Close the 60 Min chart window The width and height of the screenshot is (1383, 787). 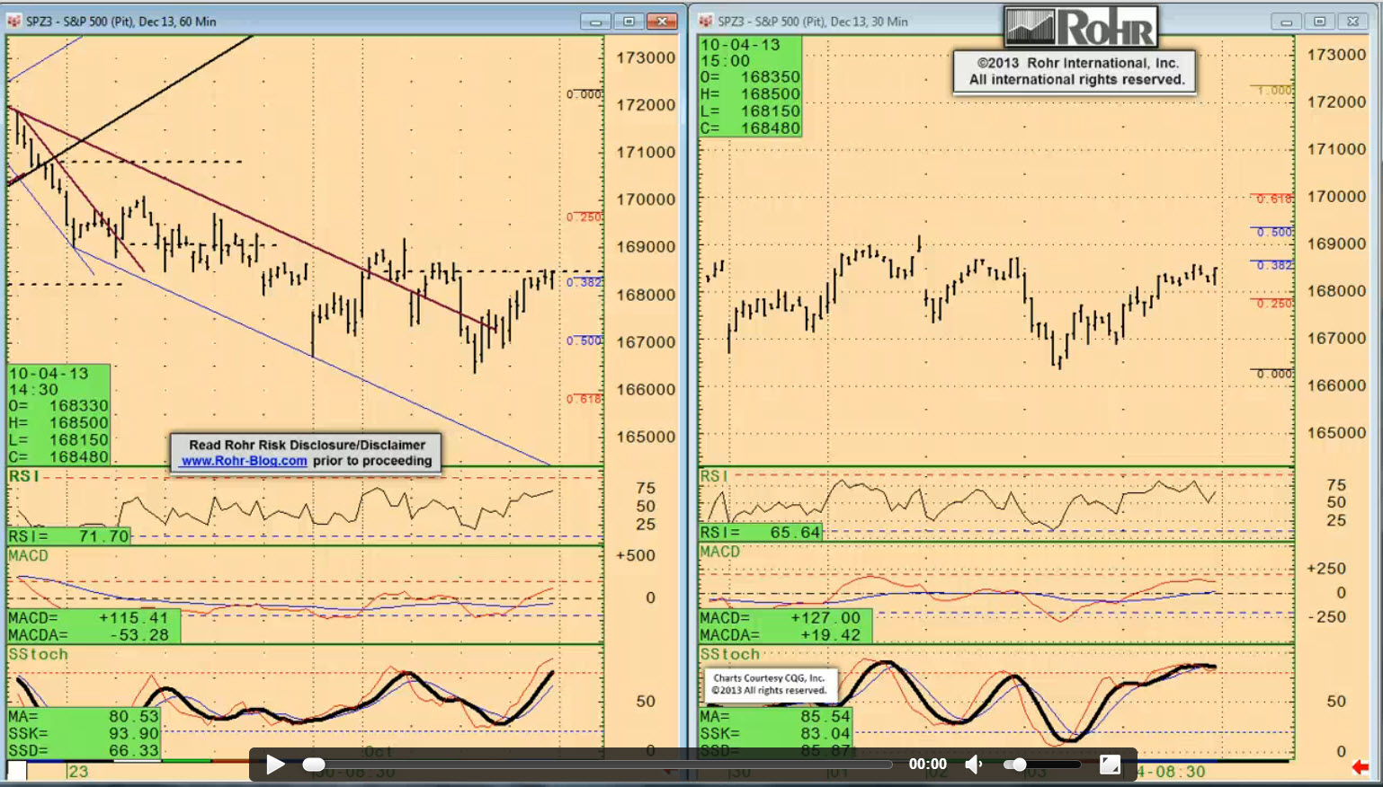[663, 22]
